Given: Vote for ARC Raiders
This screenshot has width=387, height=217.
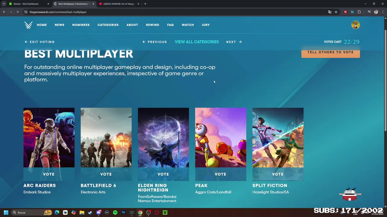Looking at the screenshot, I should pos(49,174).
